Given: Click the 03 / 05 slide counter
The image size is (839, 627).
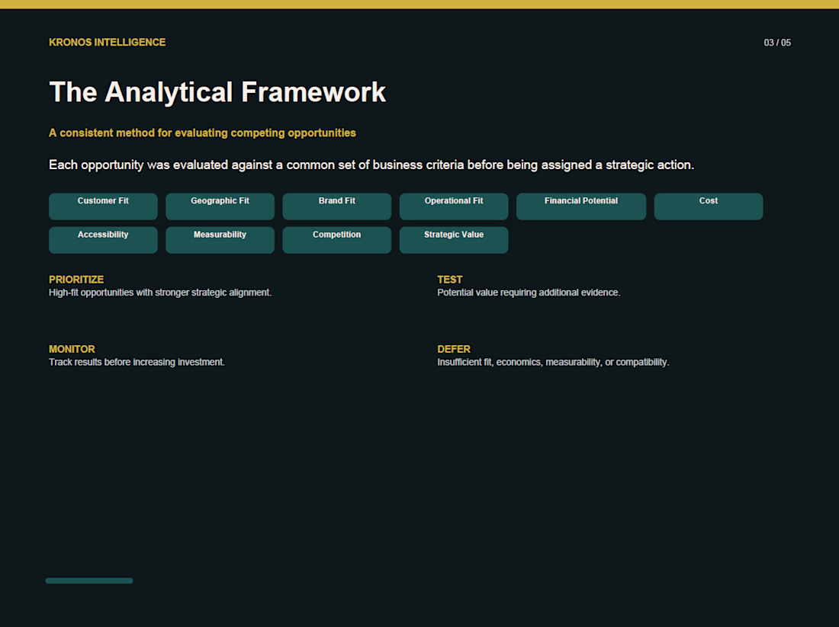Looking at the screenshot, I should [x=777, y=43].
